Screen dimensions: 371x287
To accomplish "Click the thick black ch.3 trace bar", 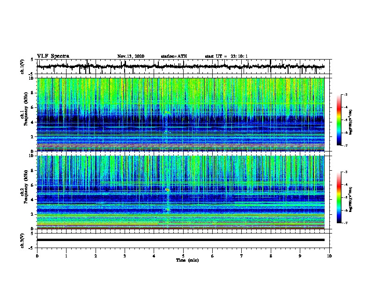I will [x=180, y=240].
